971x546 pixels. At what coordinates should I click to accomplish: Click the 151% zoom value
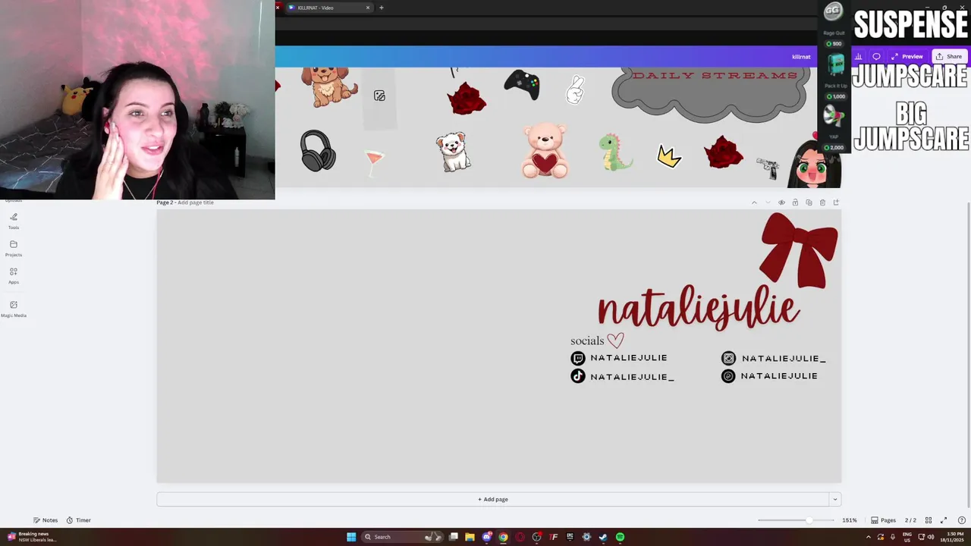point(849,520)
